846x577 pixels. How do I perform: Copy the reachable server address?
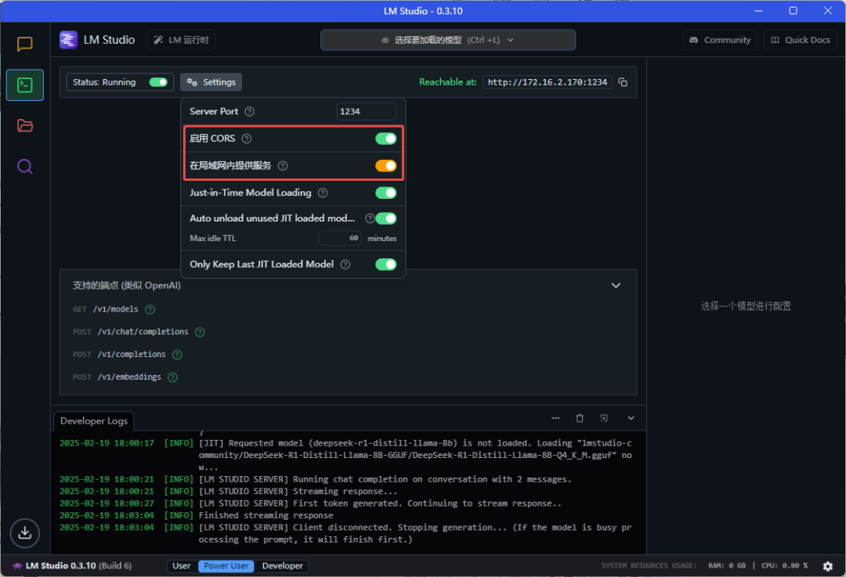point(623,82)
